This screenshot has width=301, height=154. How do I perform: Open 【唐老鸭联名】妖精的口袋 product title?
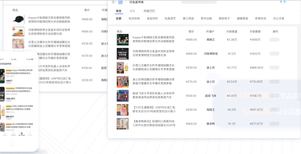(x=154, y=123)
